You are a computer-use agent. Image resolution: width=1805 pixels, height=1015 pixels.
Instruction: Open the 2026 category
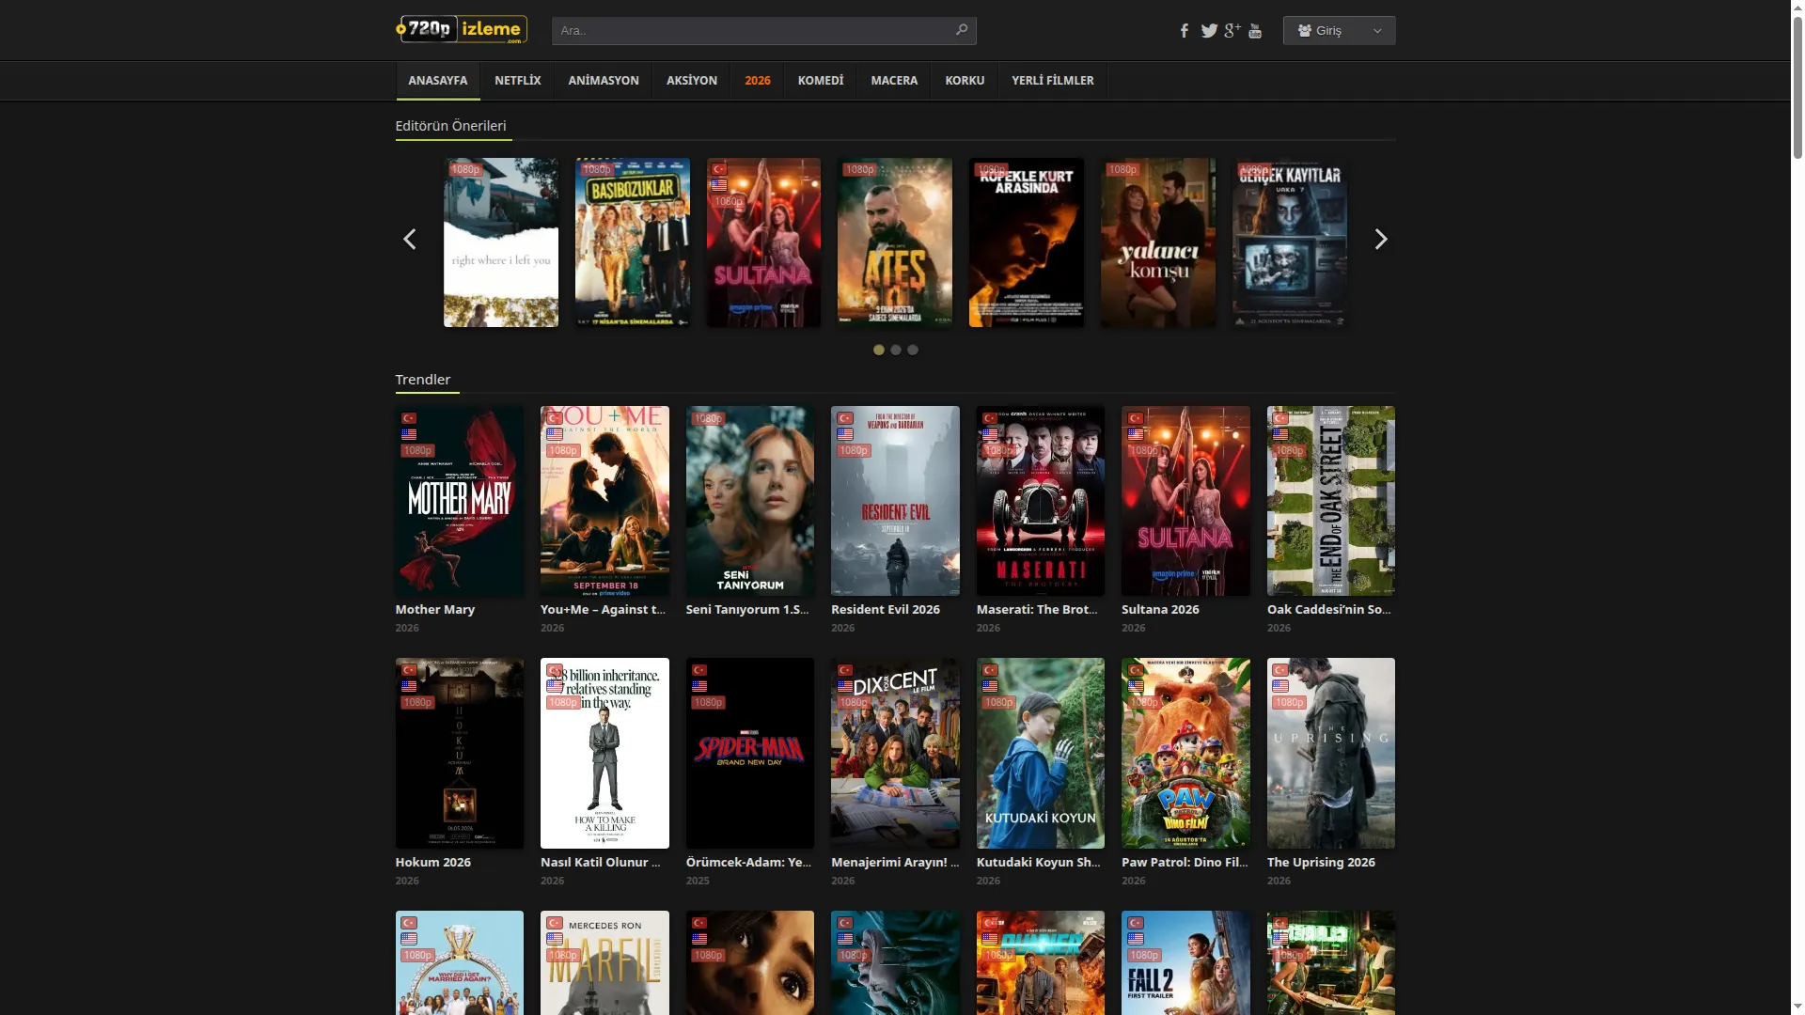tap(758, 81)
